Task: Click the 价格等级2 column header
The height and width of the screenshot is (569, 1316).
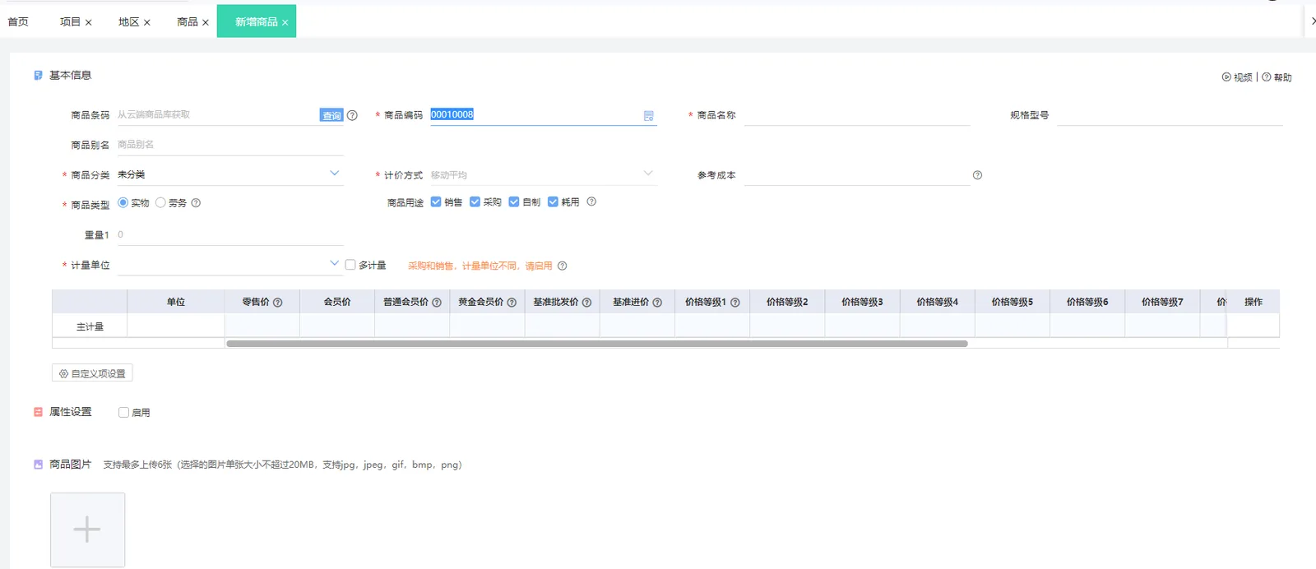Action: [x=787, y=303]
